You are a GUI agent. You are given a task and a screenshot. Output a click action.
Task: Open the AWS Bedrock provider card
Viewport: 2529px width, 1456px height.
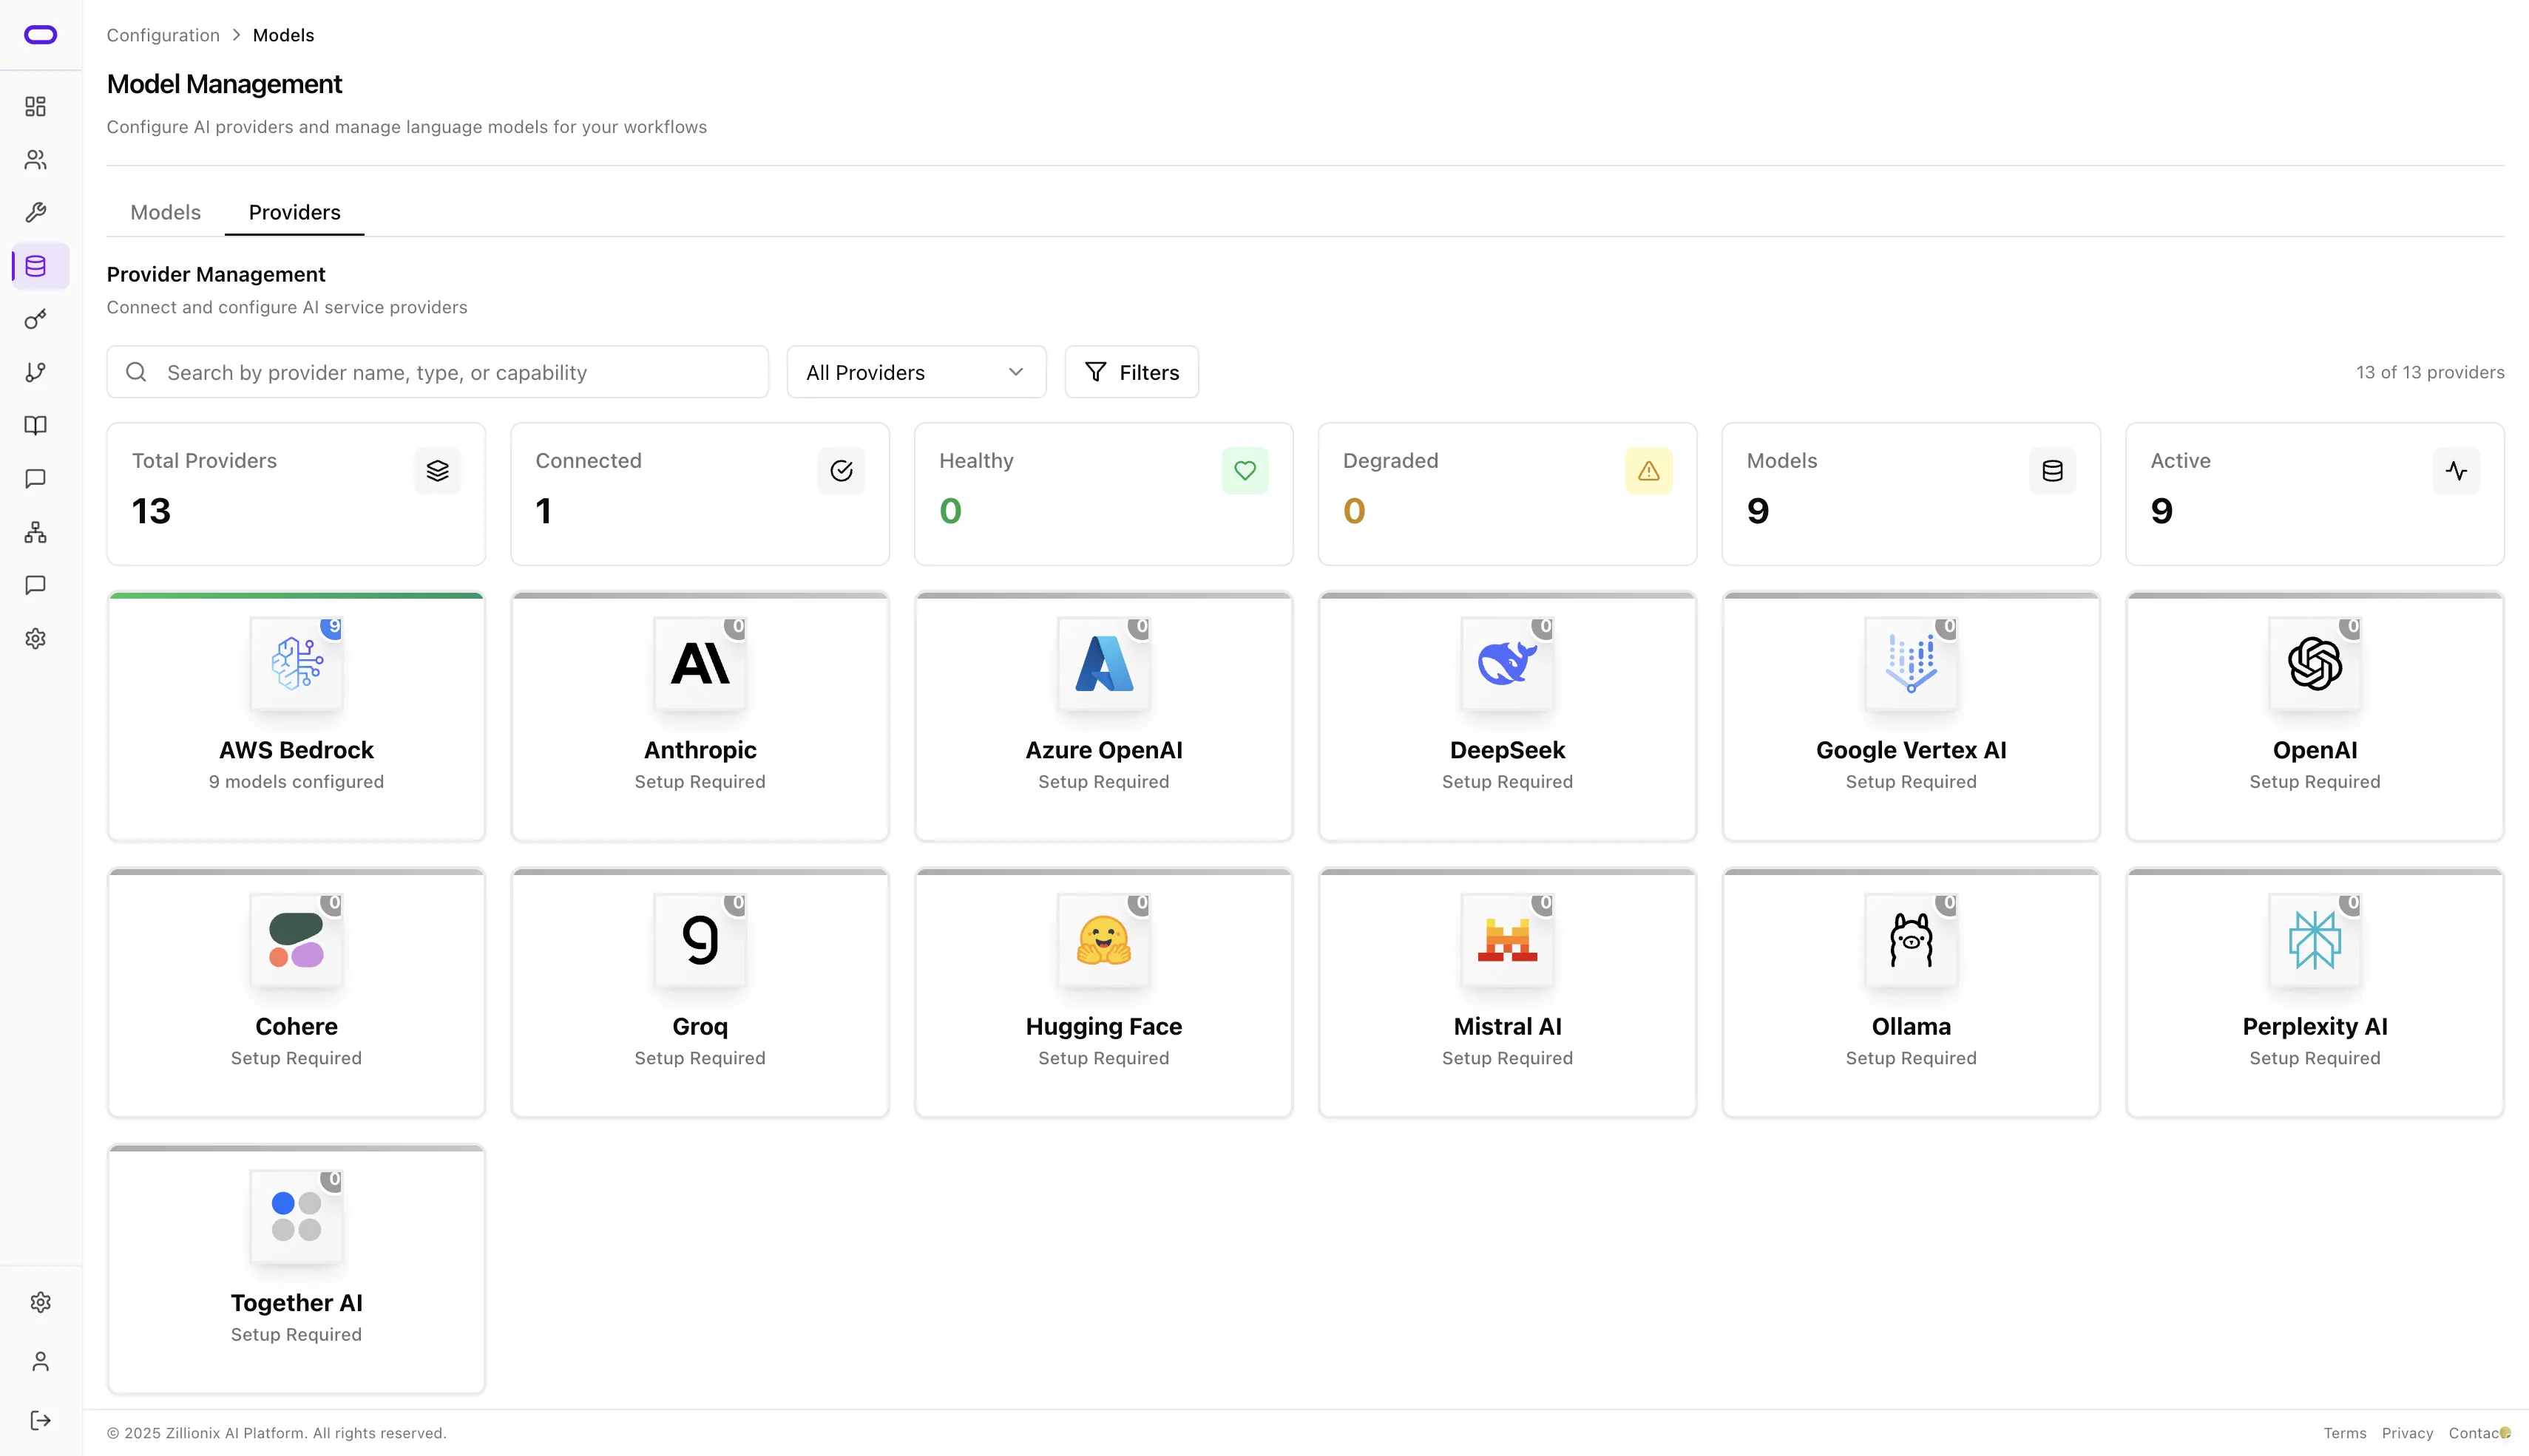pyautogui.click(x=296, y=716)
